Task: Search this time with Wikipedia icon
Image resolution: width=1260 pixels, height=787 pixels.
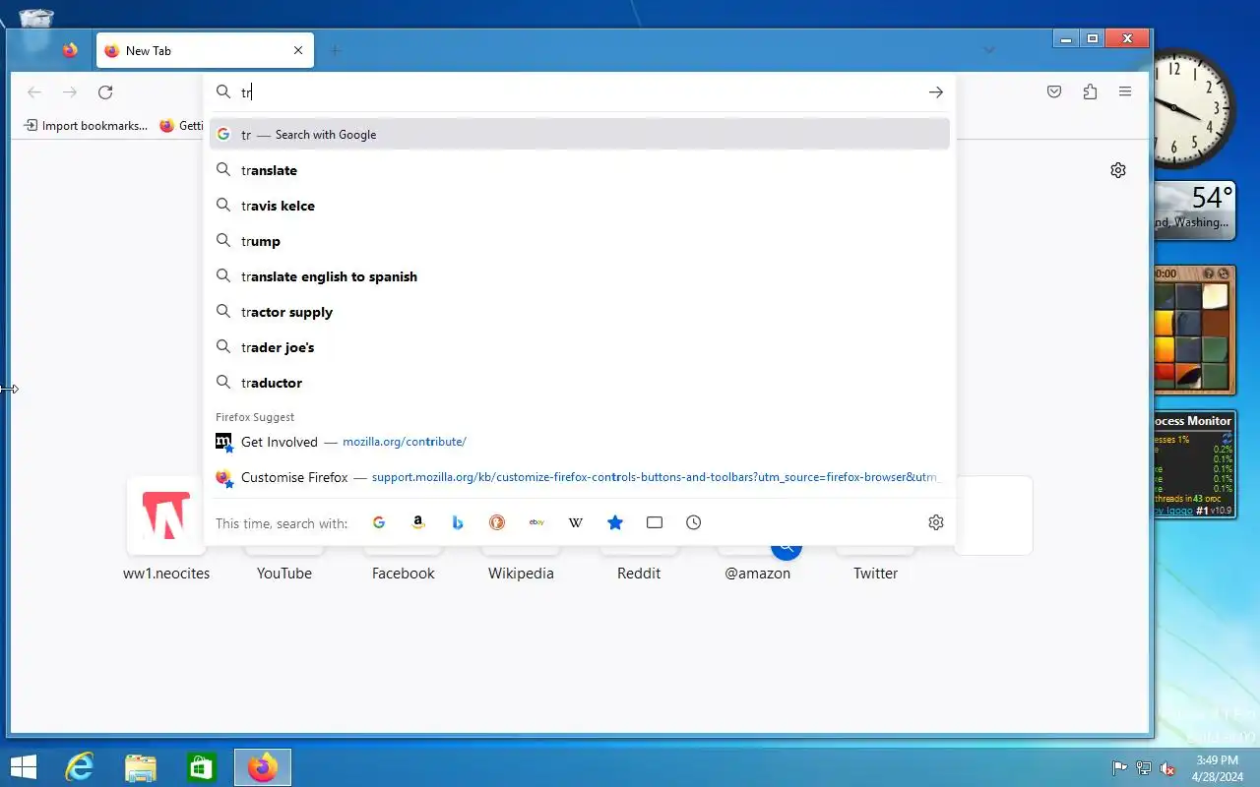Action: [576, 522]
